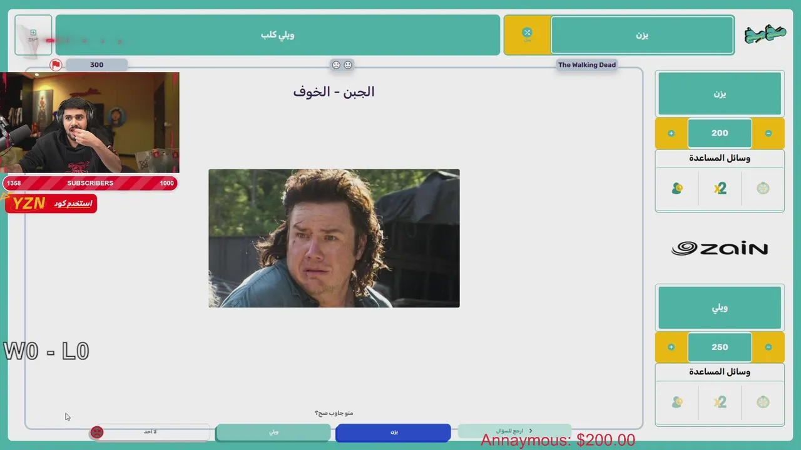Click the YZN استخدم كود promo banner
The image size is (801, 450).
pyautogui.click(x=51, y=203)
